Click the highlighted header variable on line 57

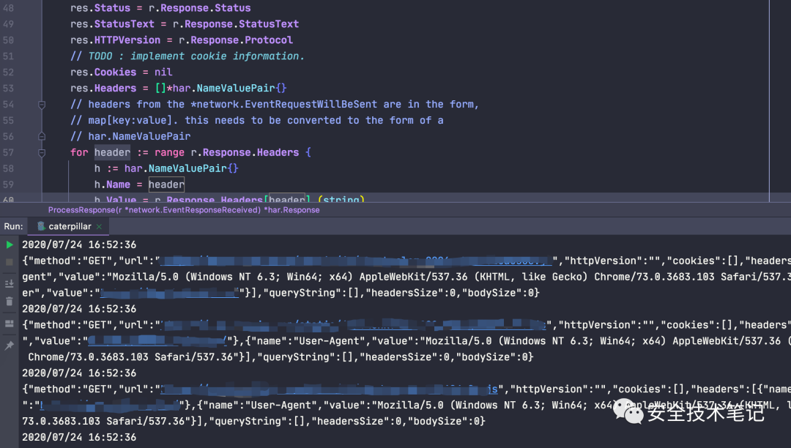pos(112,152)
